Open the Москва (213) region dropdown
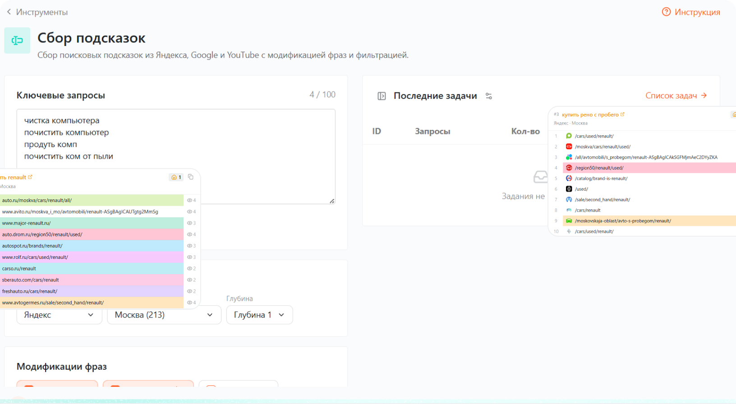The width and height of the screenshot is (736, 404). click(x=164, y=315)
